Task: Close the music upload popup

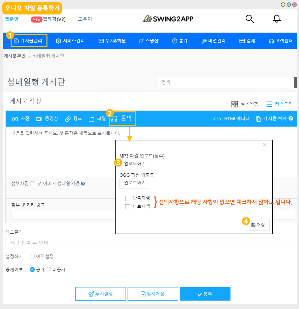Action: [x=265, y=145]
